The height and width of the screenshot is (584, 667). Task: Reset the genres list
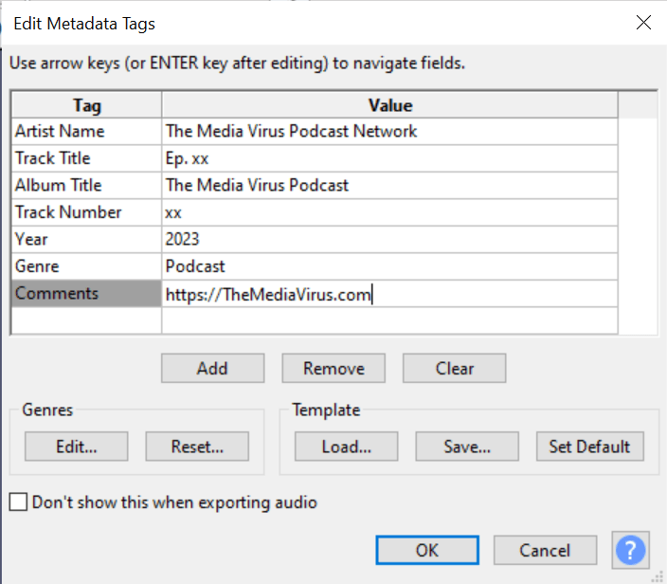tap(197, 446)
